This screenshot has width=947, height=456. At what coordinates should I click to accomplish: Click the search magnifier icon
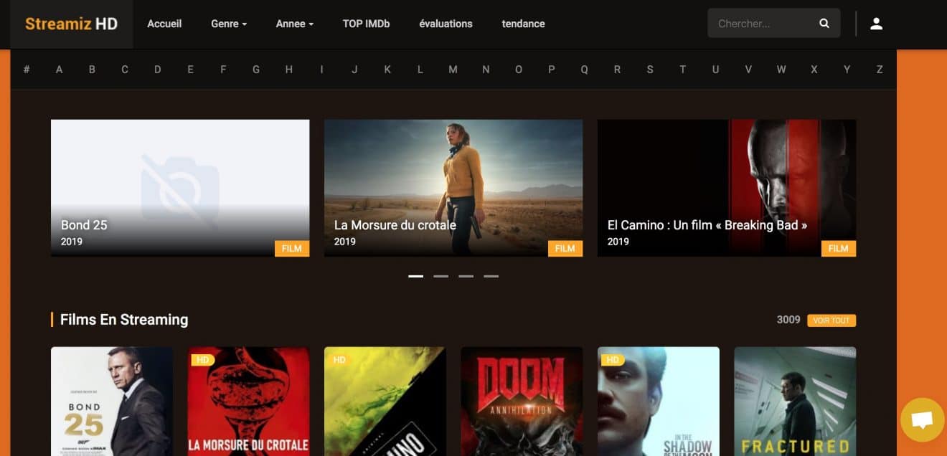point(824,24)
